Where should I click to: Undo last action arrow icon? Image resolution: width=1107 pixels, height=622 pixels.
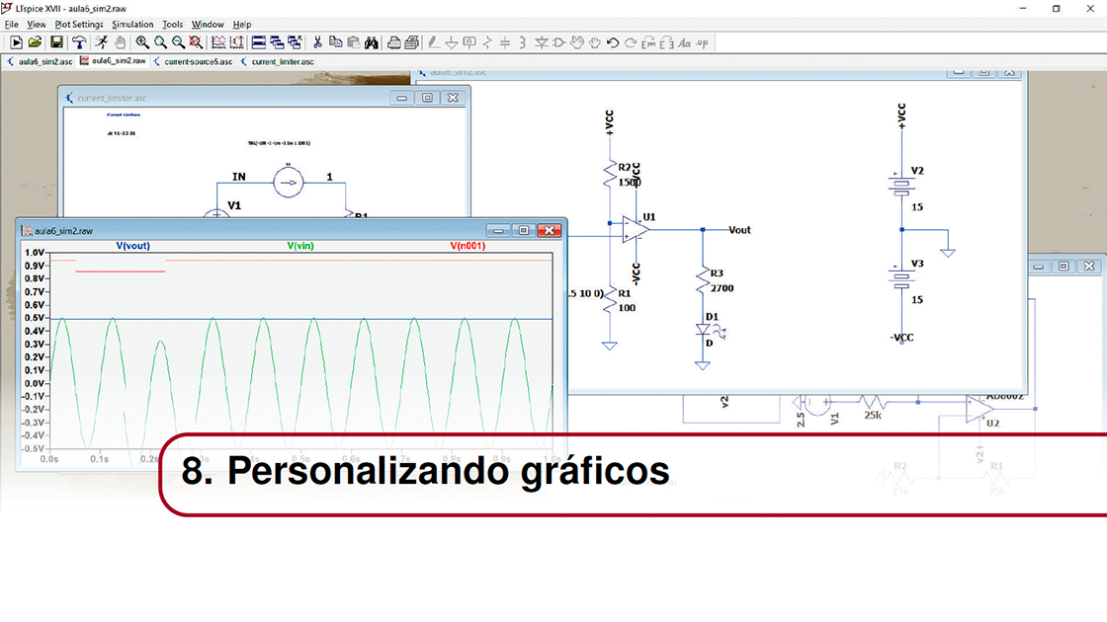[x=612, y=43]
